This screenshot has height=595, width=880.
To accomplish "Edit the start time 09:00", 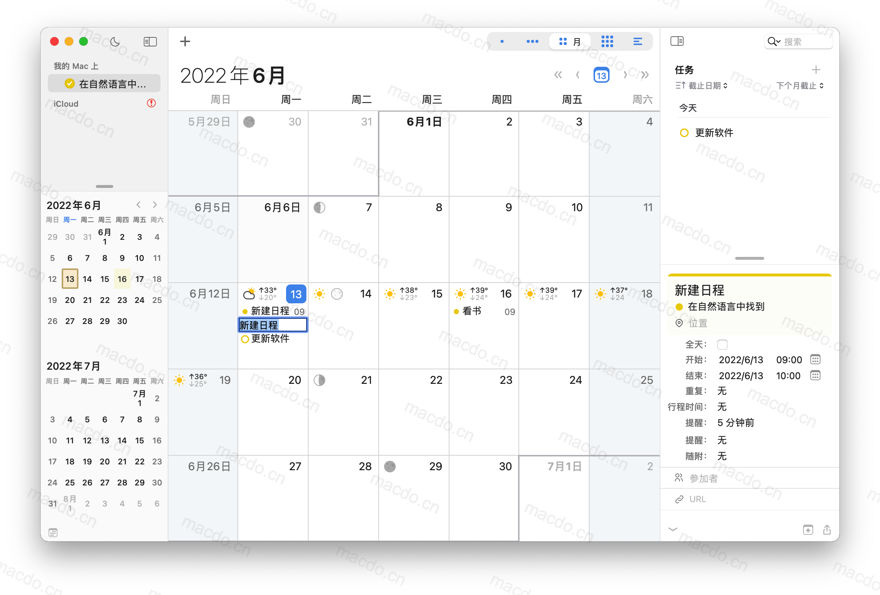I will [789, 360].
